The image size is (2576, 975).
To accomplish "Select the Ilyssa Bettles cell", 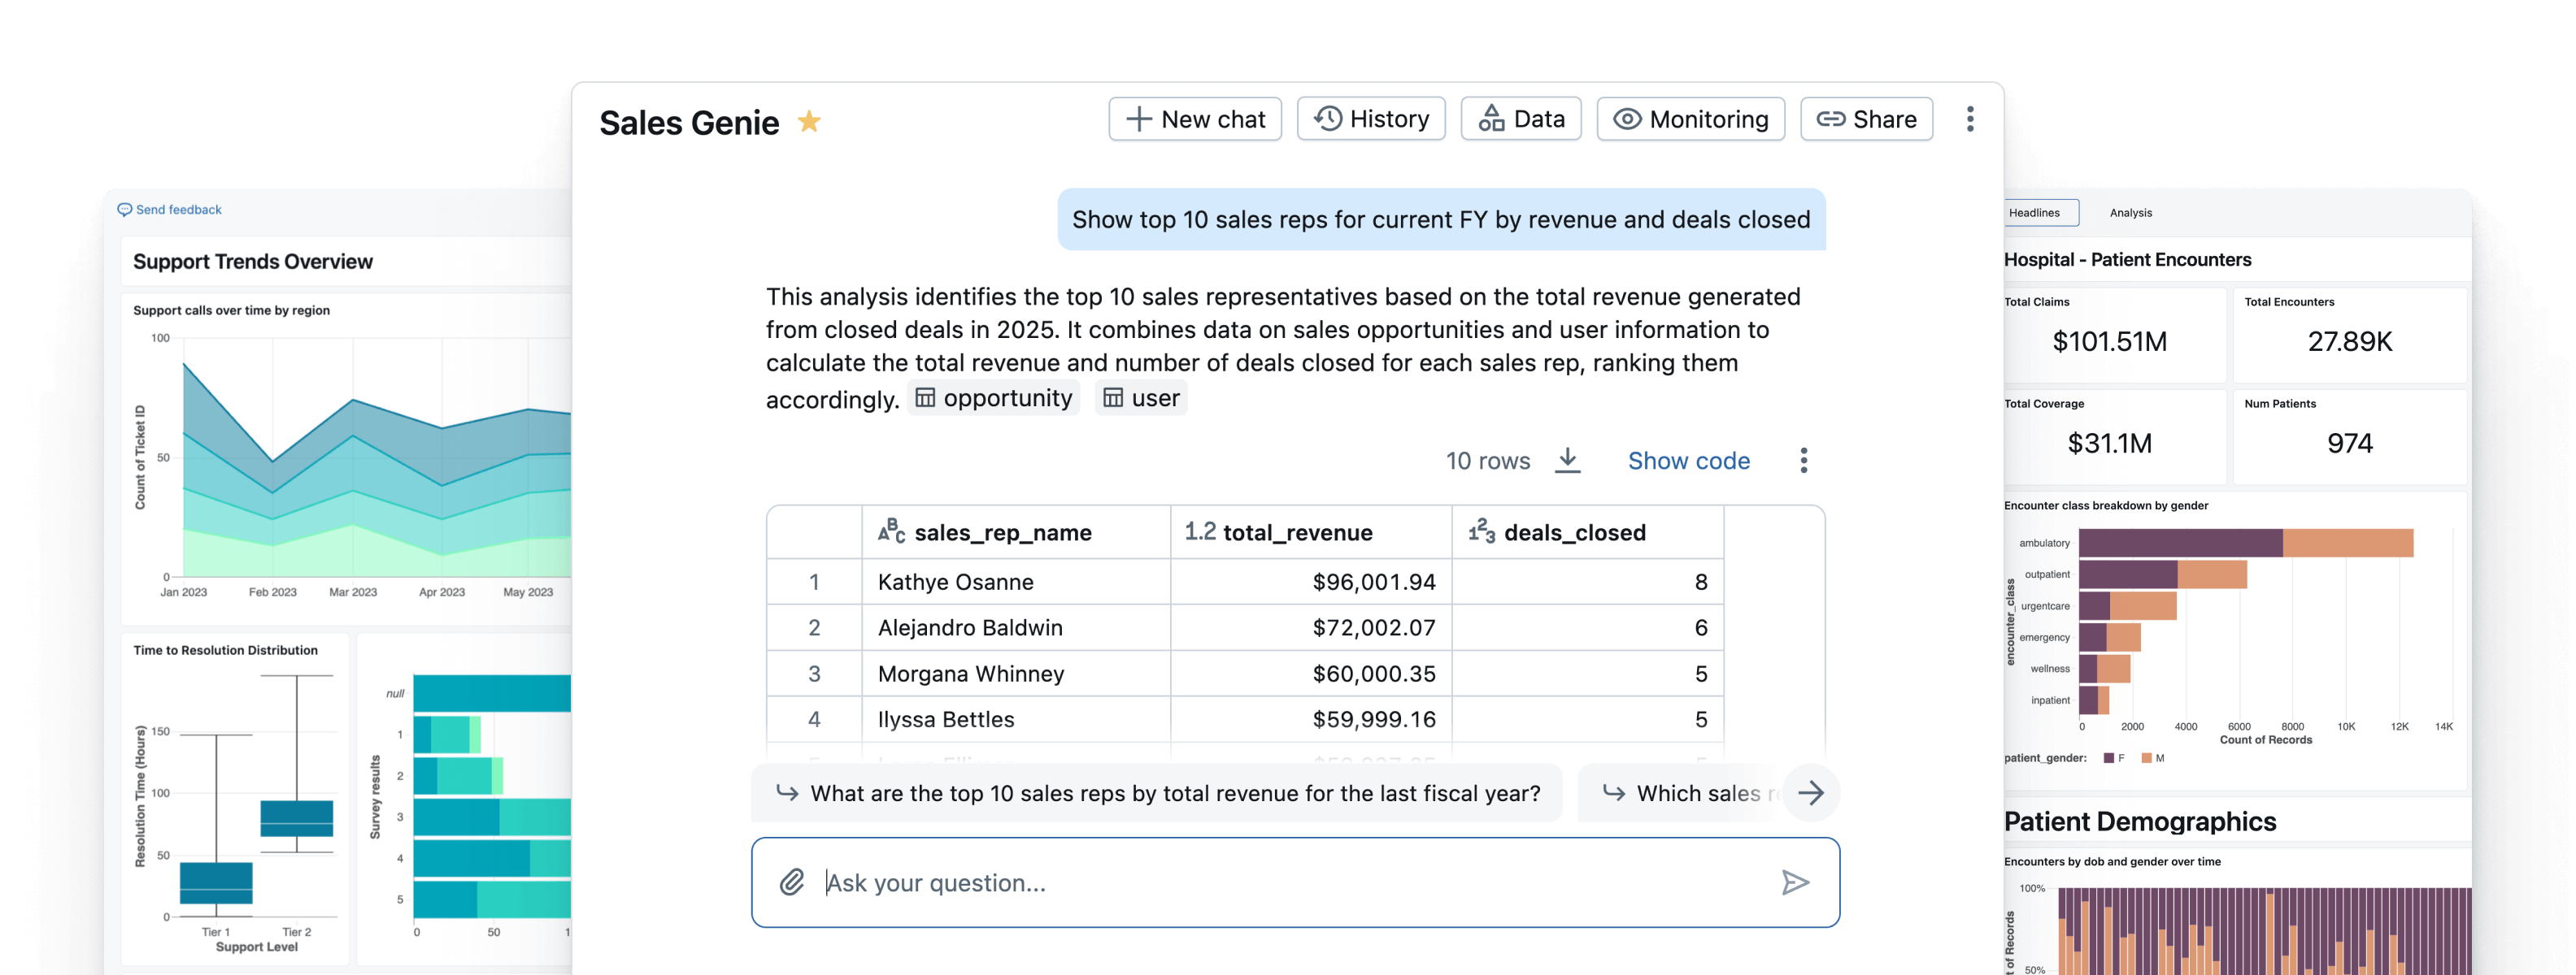I will point(1015,719).
